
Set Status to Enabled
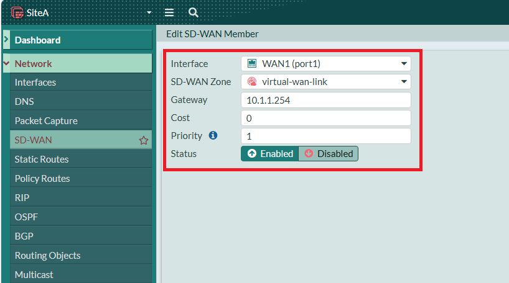tap(270, 153)
